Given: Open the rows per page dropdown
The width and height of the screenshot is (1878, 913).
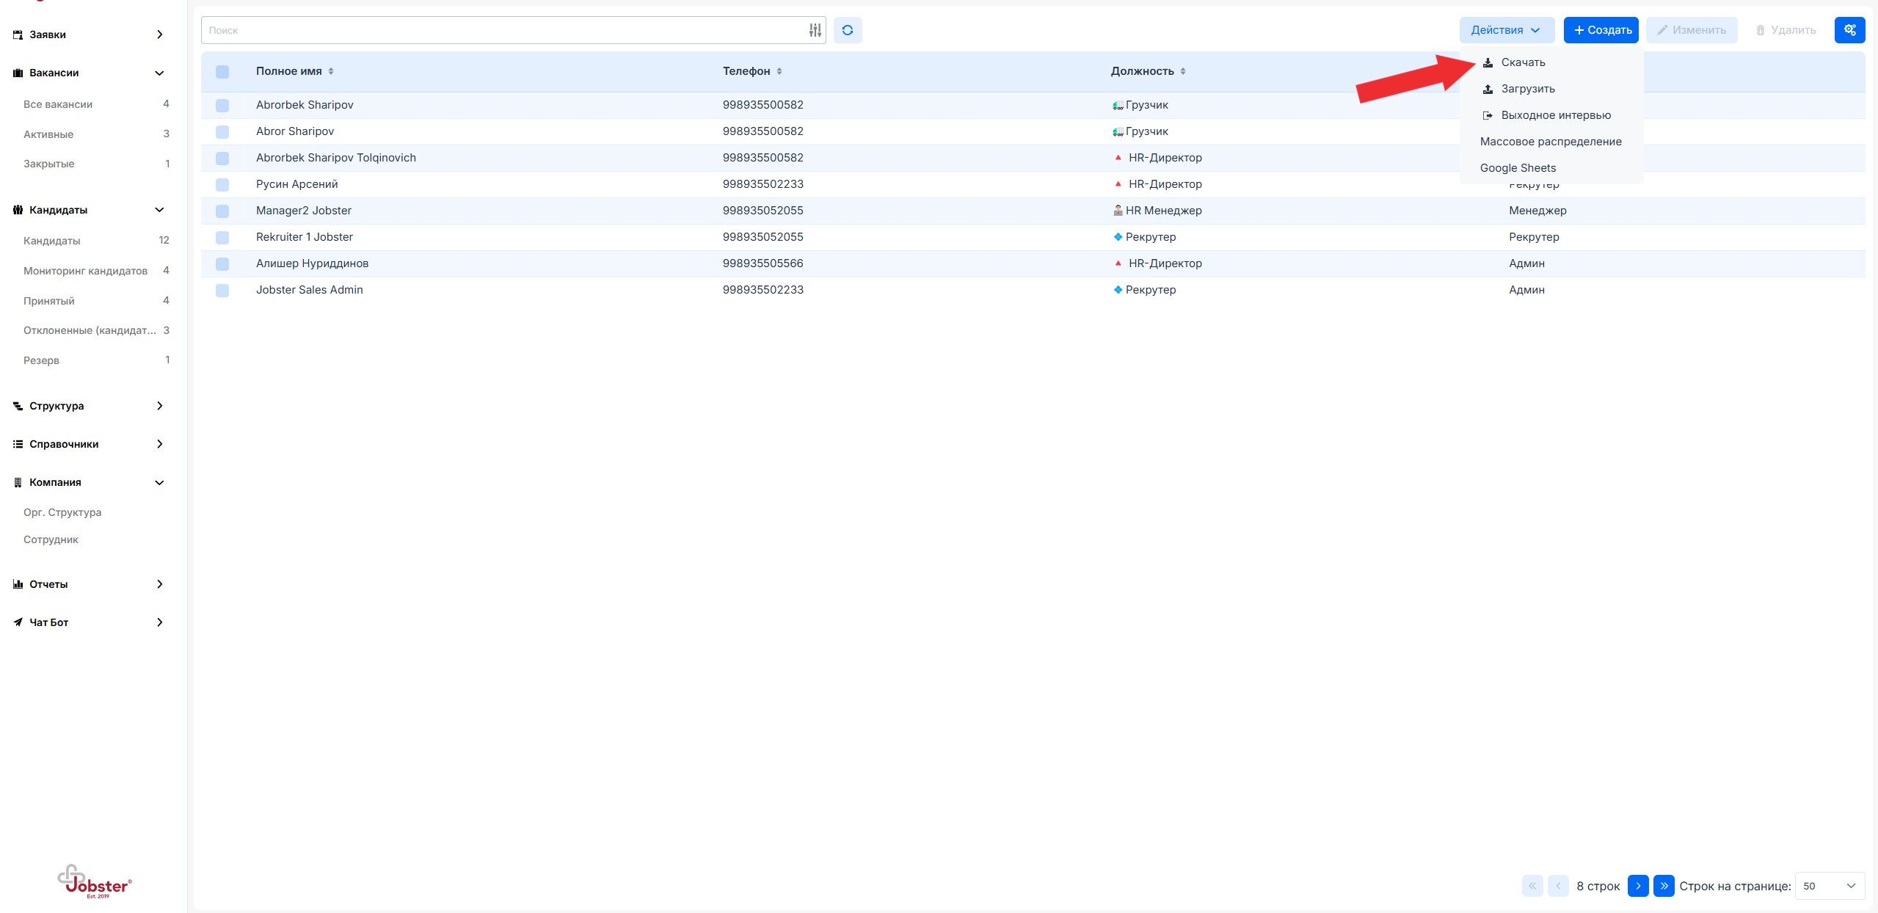Looking at the screenshot, I should click(1829, 886).
